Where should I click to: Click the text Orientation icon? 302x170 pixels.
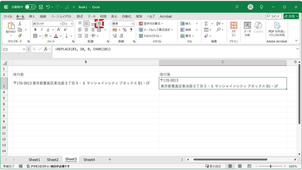pos(93,36)
